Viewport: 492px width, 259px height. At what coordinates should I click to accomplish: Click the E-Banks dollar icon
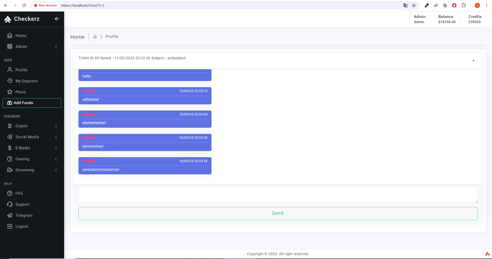(x=10, y=148)
